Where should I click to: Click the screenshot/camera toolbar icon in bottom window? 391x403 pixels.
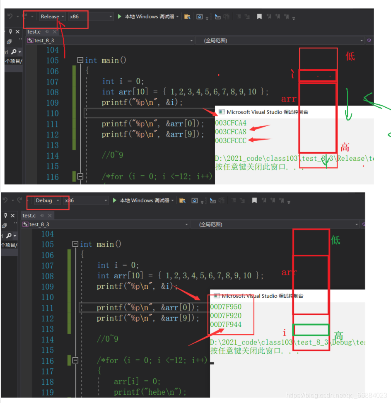point(195,200)
